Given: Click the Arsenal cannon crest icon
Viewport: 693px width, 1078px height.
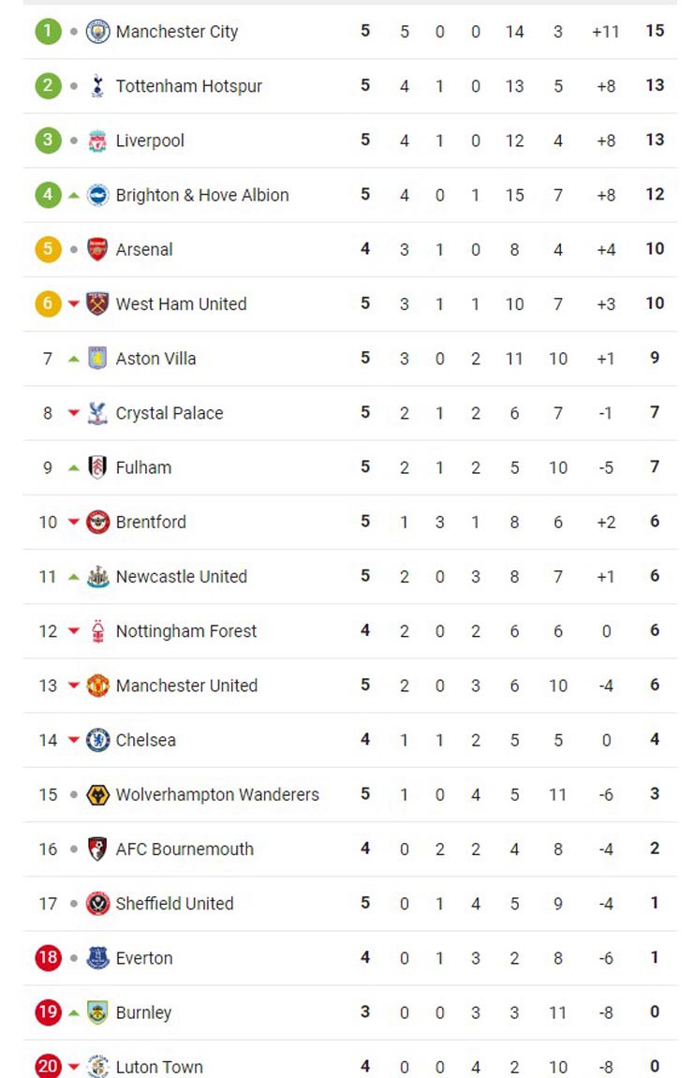Looking at the screenshot, I should [x=97, y=249].
